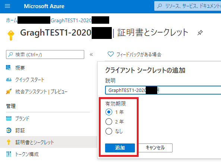This screenshot has width=221, height=162.
Task: Click the 説明 description text field
Action: [x=163, y=90]
